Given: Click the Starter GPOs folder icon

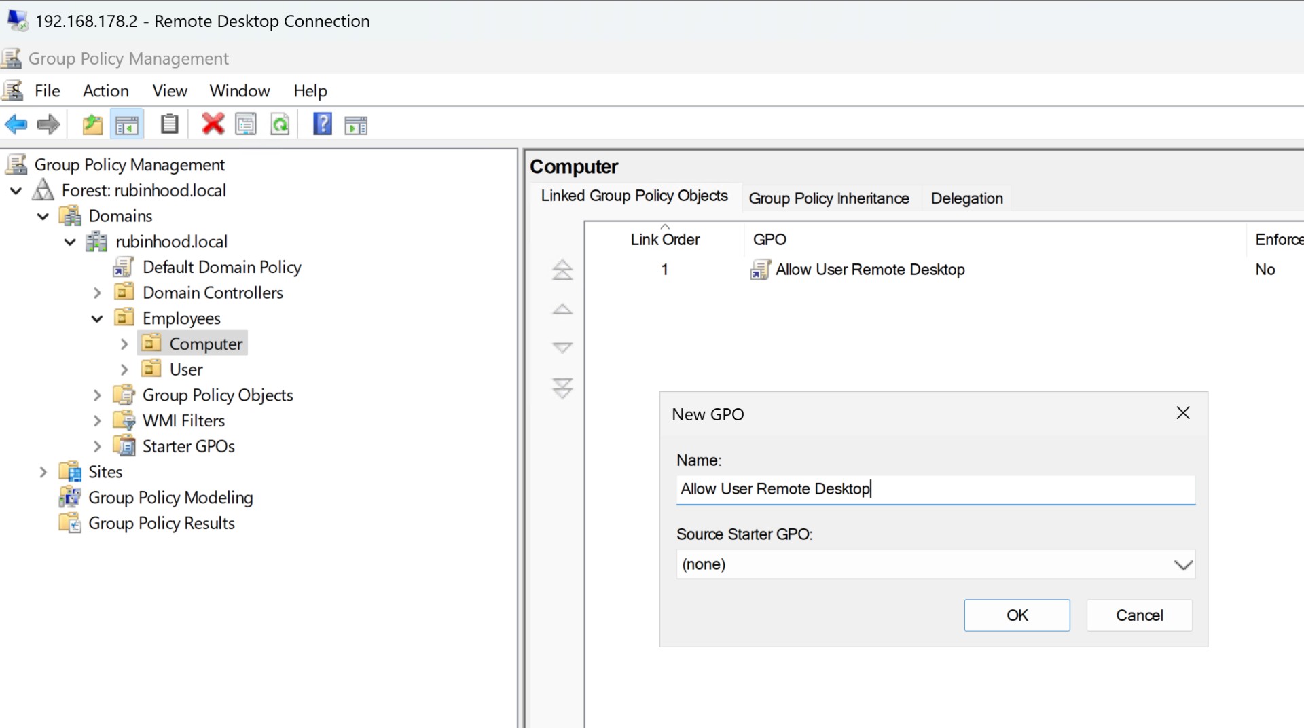Looking at the screenshot, I should pos(124,446).
